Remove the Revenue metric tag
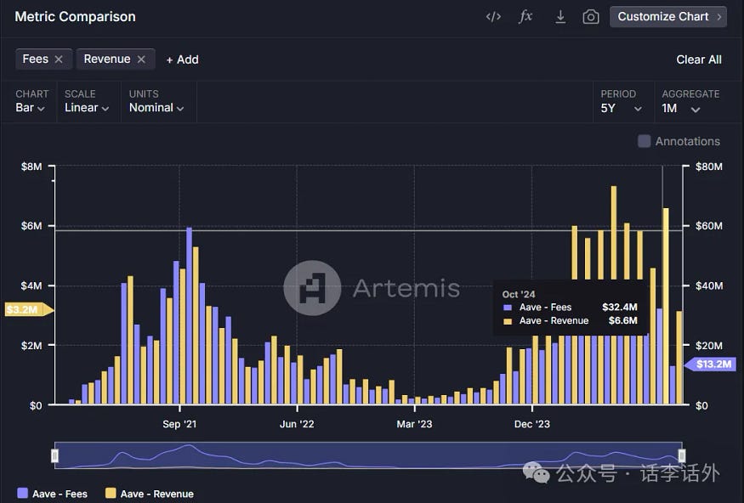This screenshot has width=744, height=503. pos(141,59)
